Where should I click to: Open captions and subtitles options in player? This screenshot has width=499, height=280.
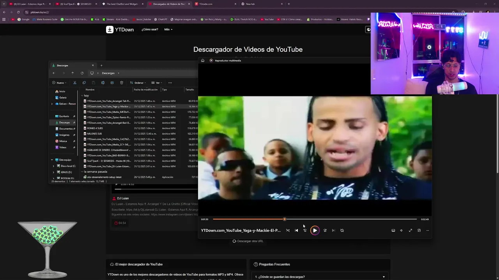click(x=393, y=230)
